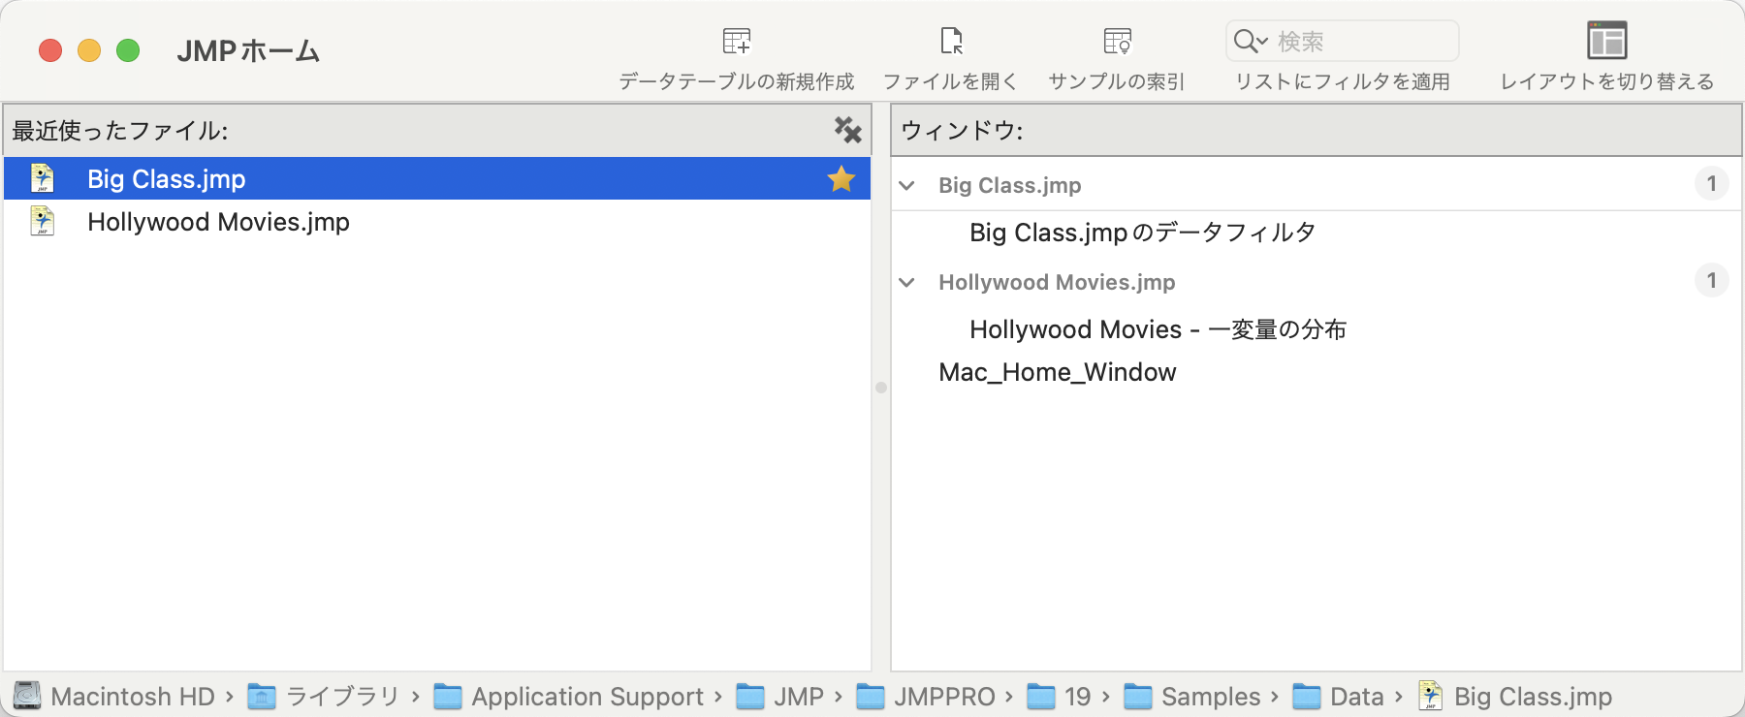Click the 検索 search field
This screenshot has width=1745, height=717.
(1343, 41)
